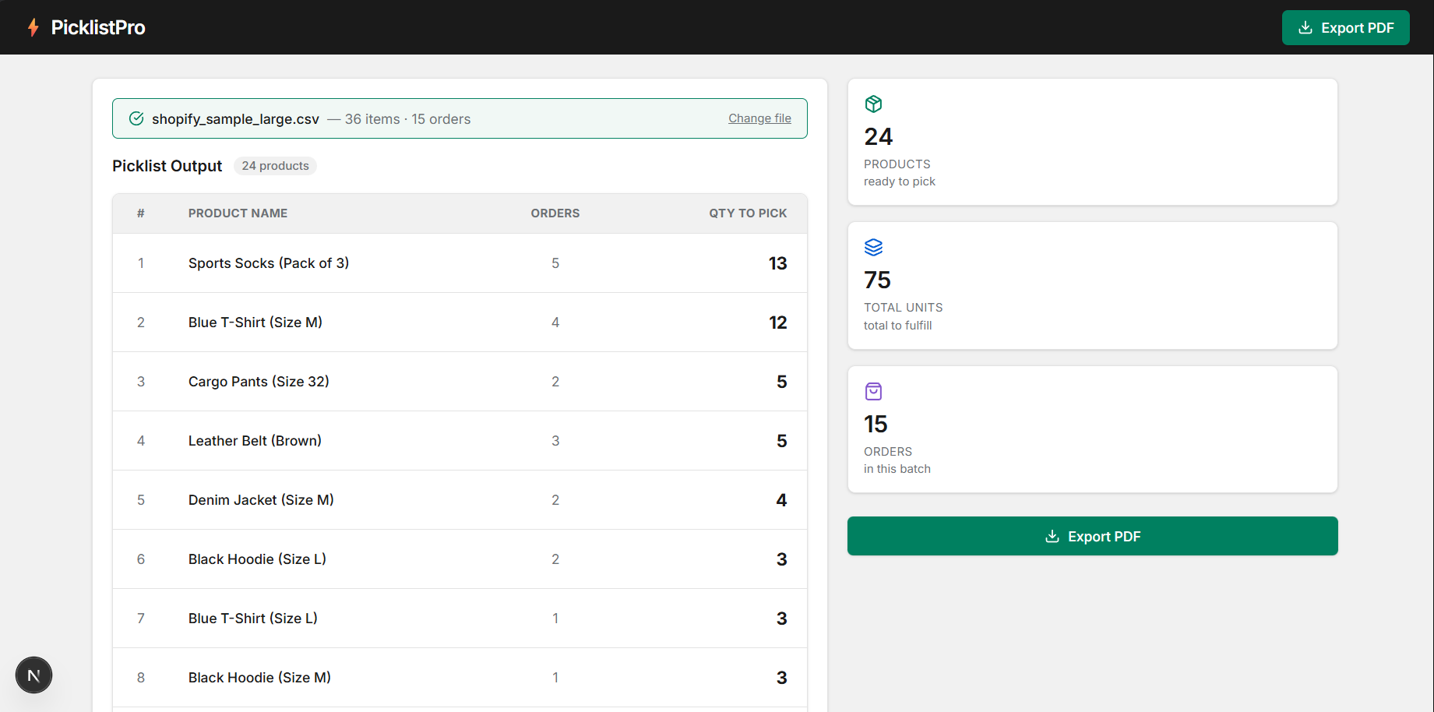1434x712 pixels.
Task: Click orders count 3 for Leather Belt
Action: (x=555, y=441)
